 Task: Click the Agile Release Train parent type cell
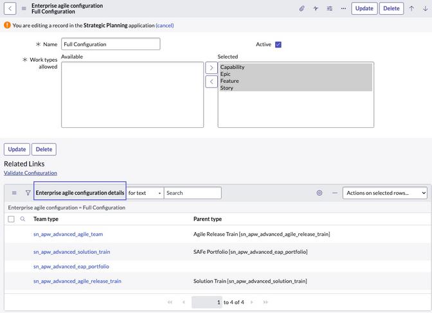(262, 234)
